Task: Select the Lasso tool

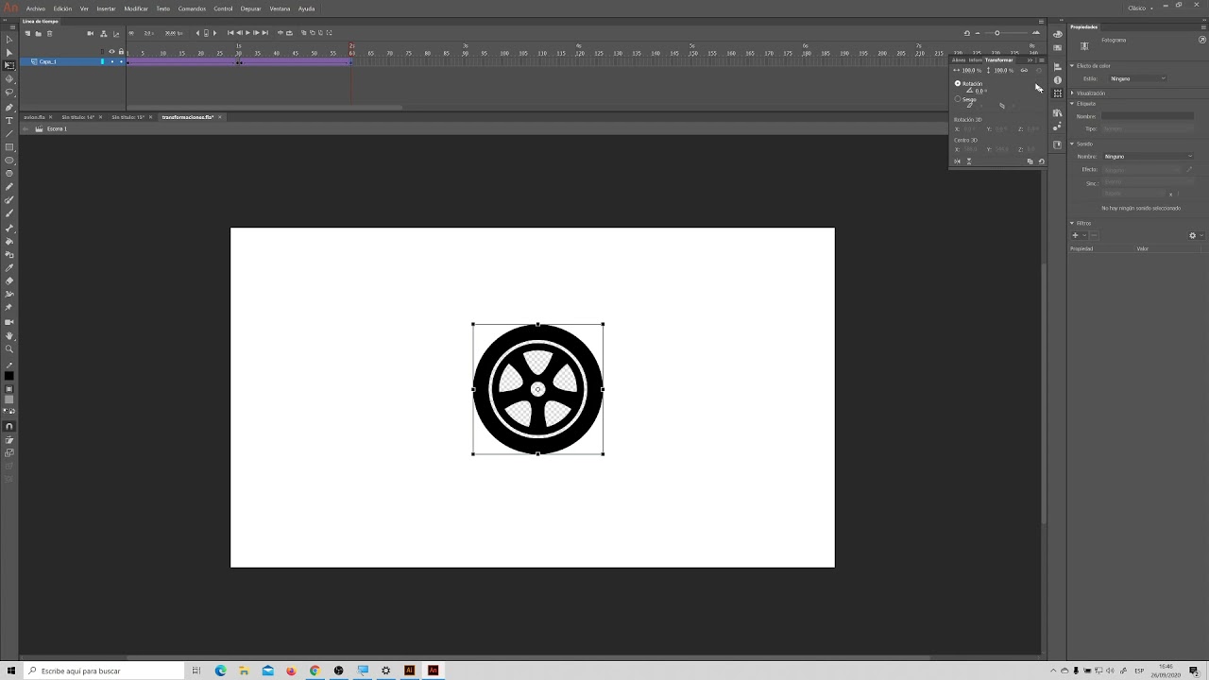Action: coord(9,92)
